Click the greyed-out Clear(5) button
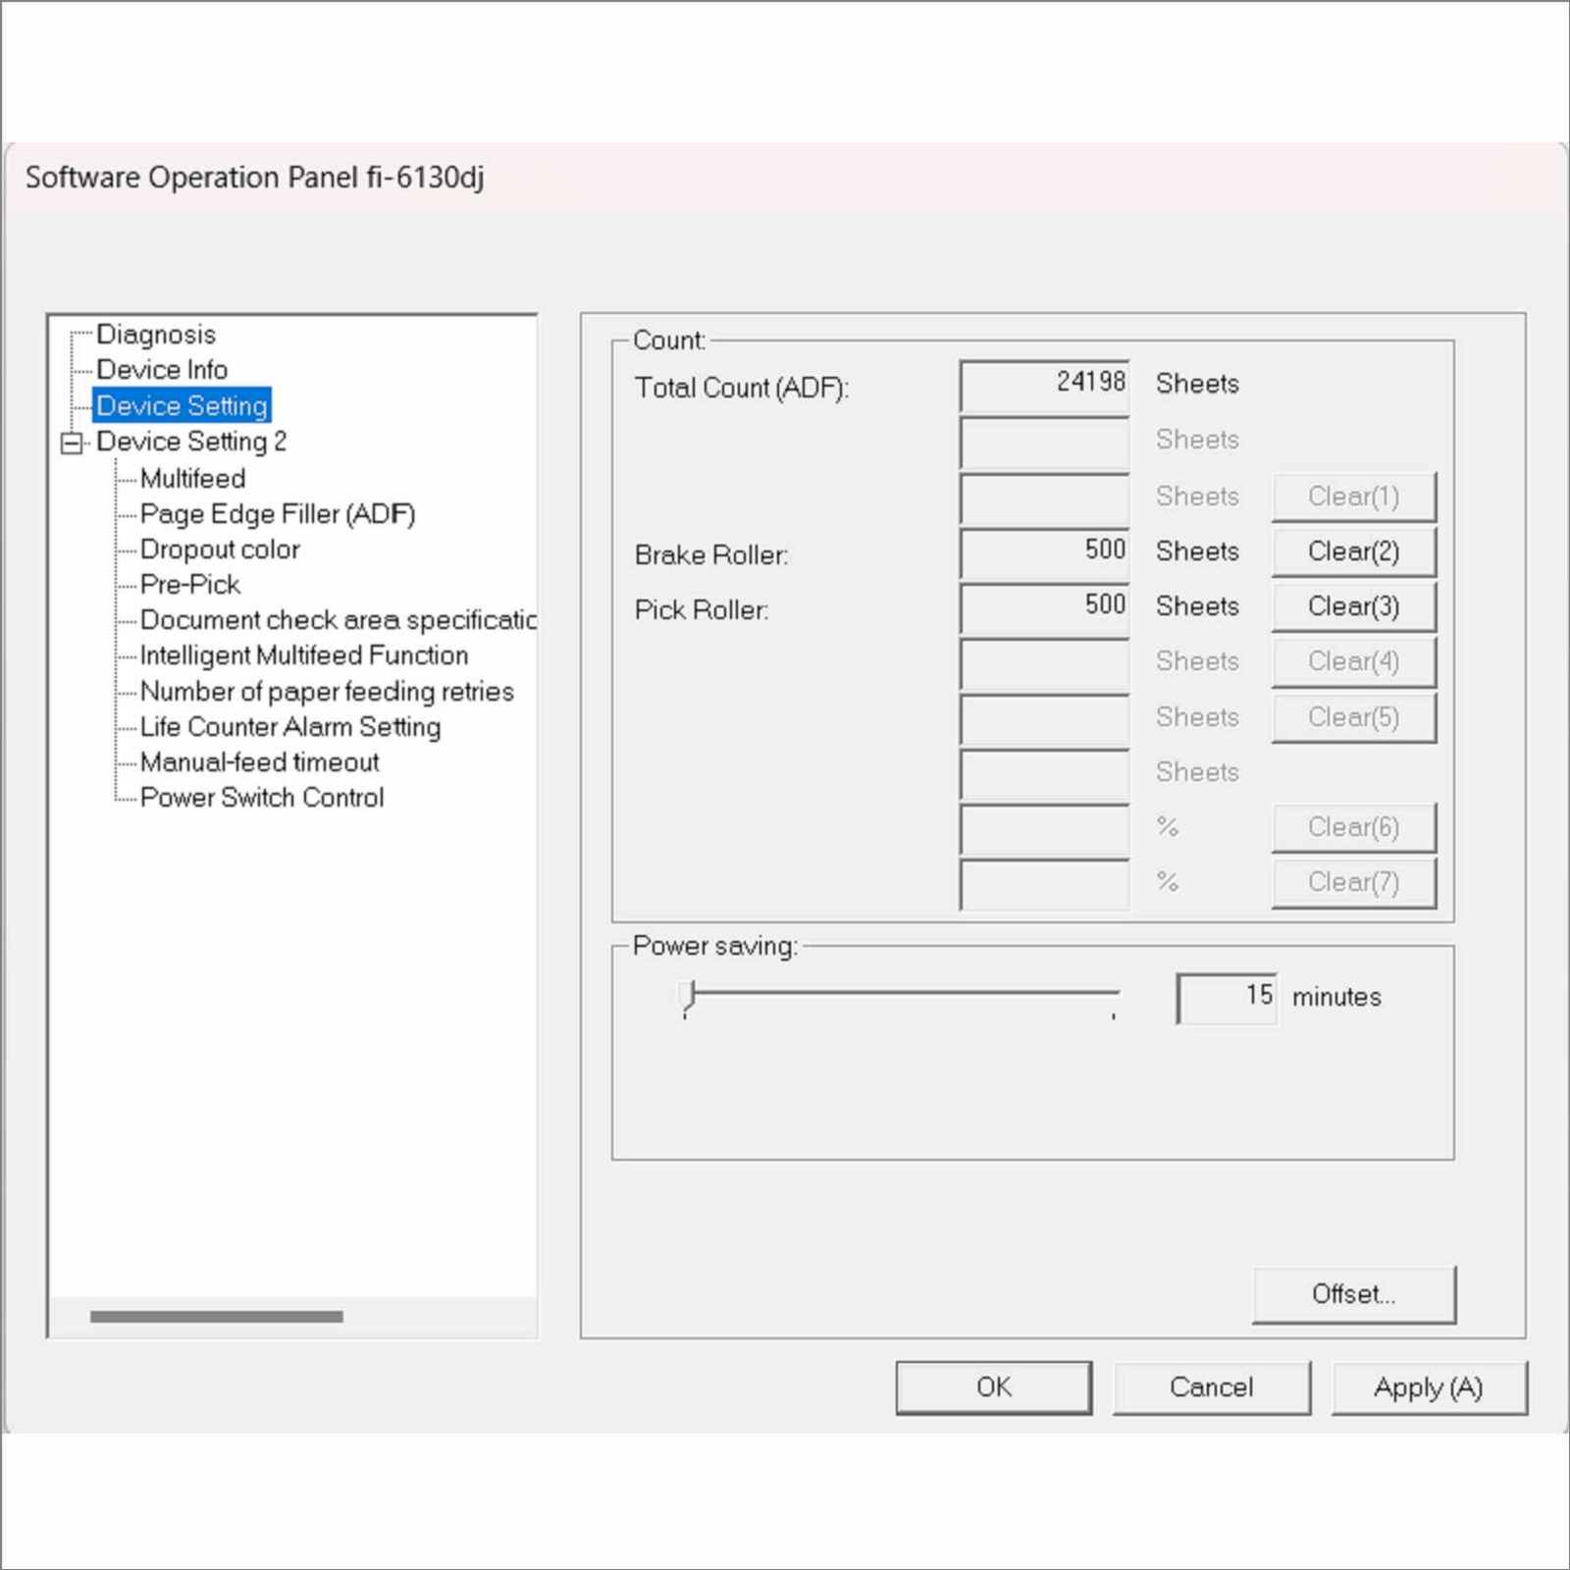Image resolution: width=1570 pixels, height=1570 pixels. [x=1354, y=717]
